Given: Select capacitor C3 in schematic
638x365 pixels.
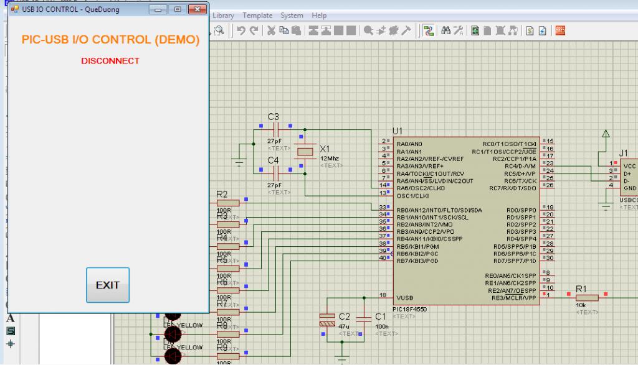Looking at the screenshot, I should click(276, 130).
